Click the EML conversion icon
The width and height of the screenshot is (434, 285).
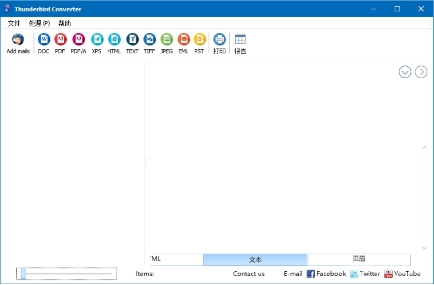(184, 40)
